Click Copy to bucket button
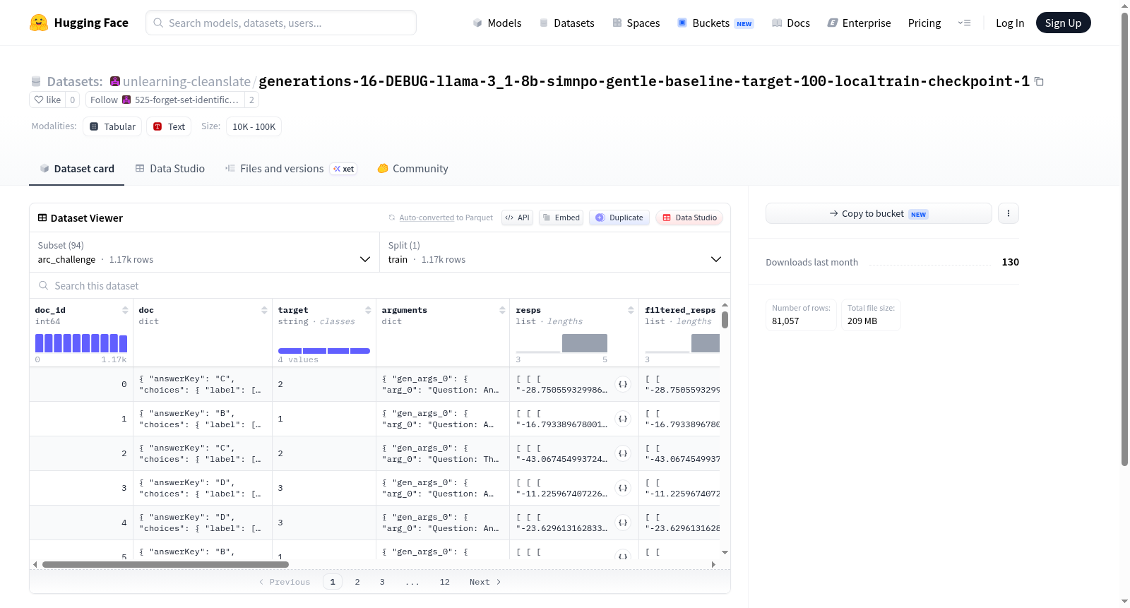Viewport: 1130px width, 608px height. pyautogui.click(x=879, y=213)
